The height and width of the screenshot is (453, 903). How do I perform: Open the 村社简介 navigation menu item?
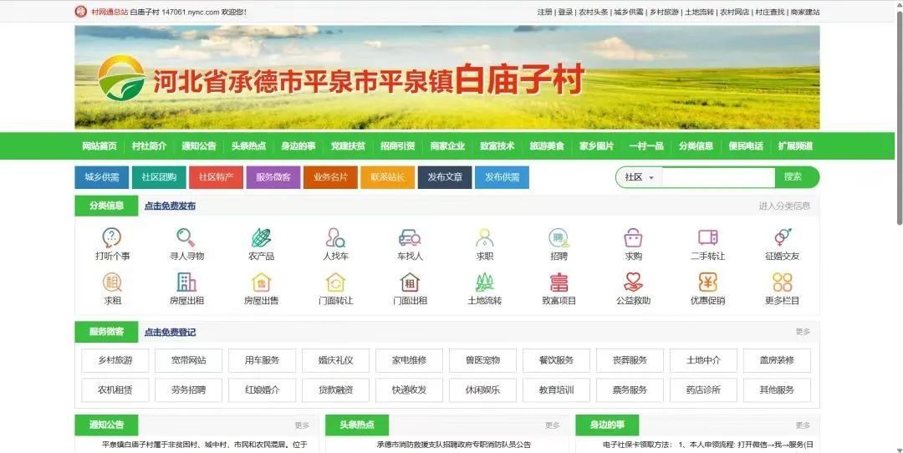149,146
